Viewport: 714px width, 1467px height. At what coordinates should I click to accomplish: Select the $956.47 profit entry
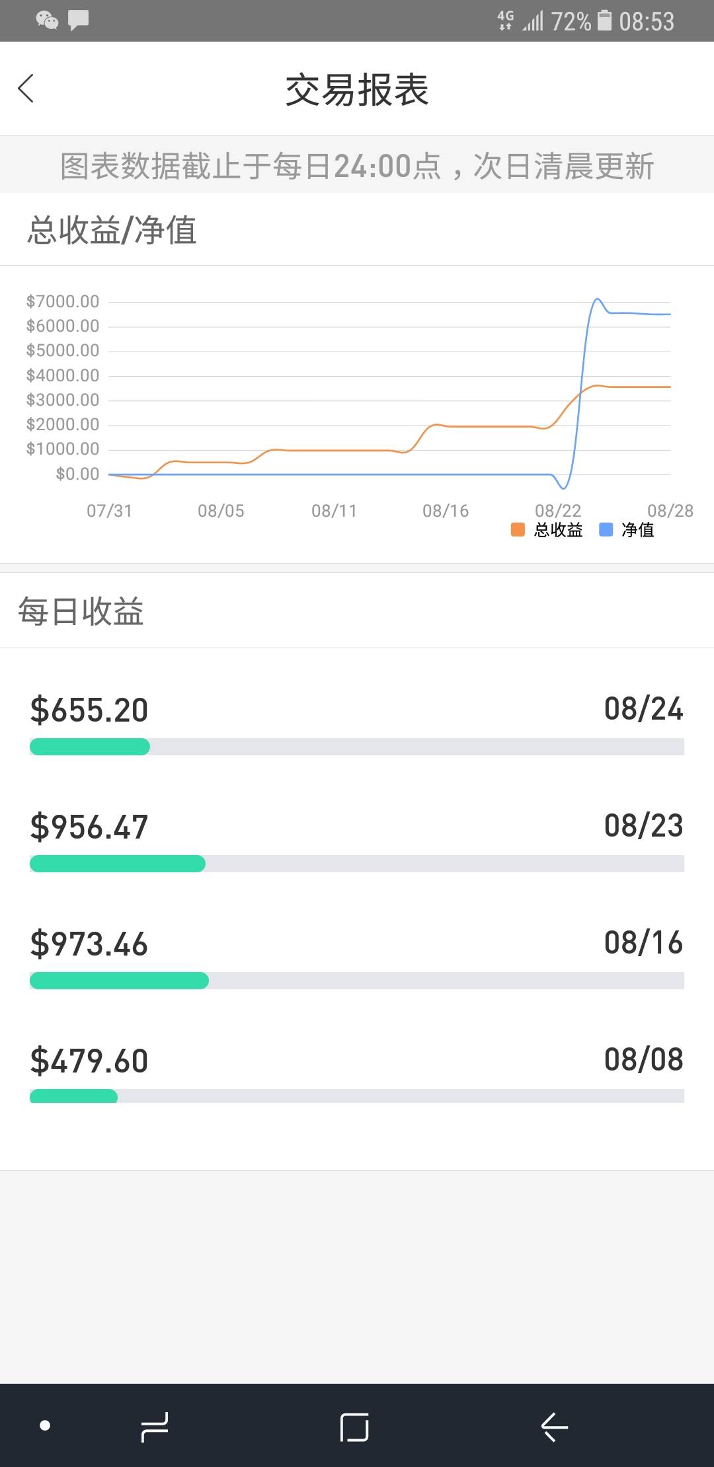tap(89, 827)
